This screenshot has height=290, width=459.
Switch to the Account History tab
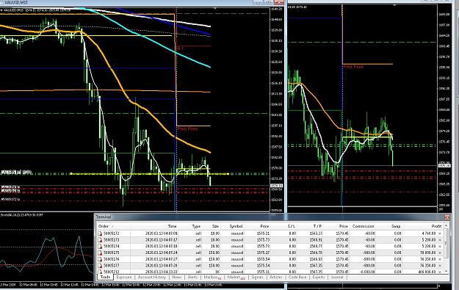pyautogui.click(x=151, y=277)
